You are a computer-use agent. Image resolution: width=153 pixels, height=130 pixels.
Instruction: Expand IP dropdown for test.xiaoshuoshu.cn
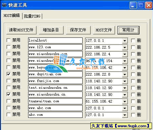125,88
